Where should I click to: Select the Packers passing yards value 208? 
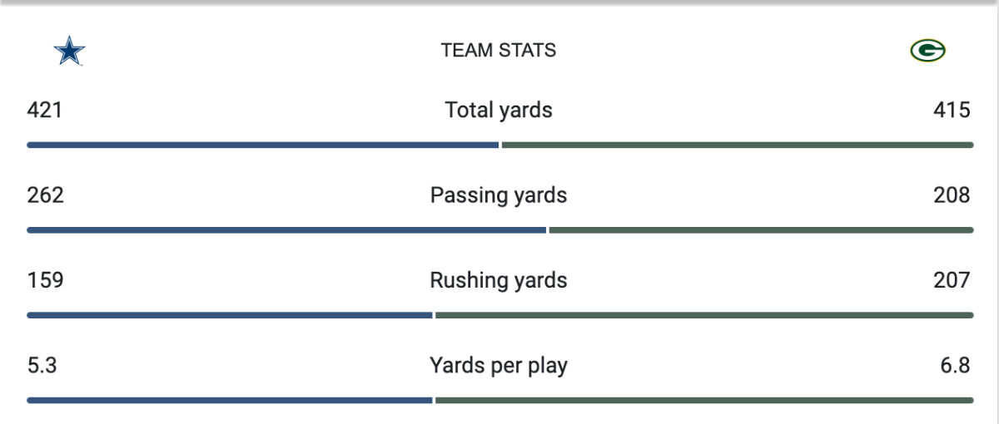point(952,195)
